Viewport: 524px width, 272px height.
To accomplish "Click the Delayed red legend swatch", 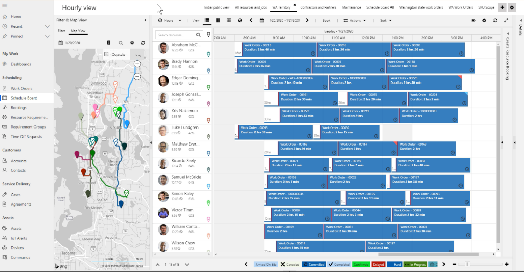I will [x=378, y=264].
